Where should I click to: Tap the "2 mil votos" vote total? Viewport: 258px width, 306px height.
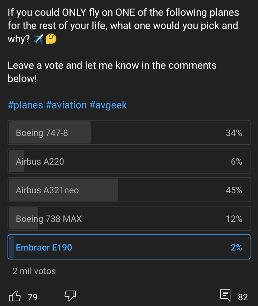(x=34, y=271)
